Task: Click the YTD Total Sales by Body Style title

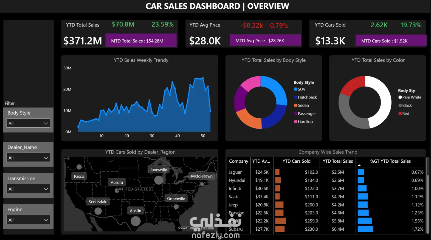Action: tap(274, 60)
